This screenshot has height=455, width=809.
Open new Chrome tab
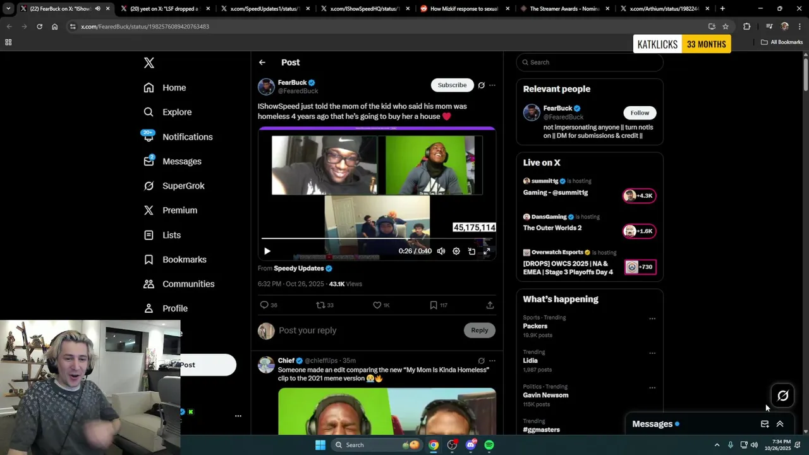pos(722,9)
